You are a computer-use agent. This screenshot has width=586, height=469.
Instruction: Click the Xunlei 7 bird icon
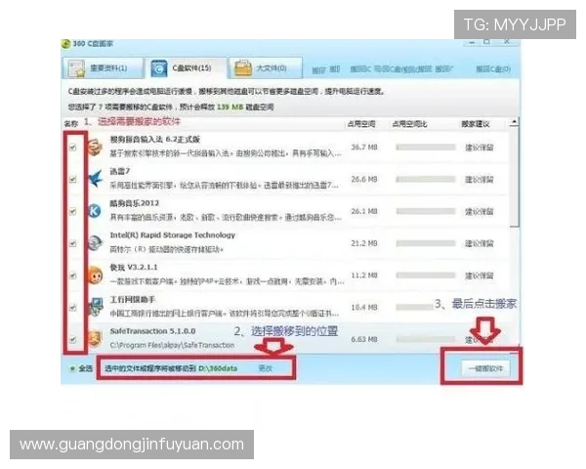point(96,179)
